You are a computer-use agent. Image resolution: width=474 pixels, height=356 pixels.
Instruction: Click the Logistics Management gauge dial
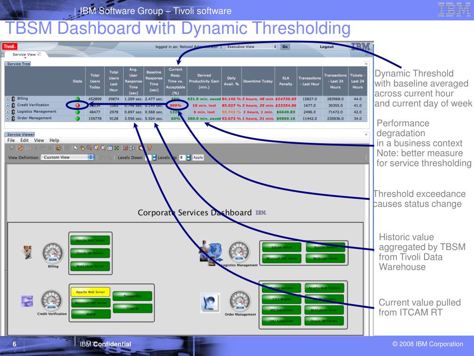pyautogui.click(x=239, y=252)
